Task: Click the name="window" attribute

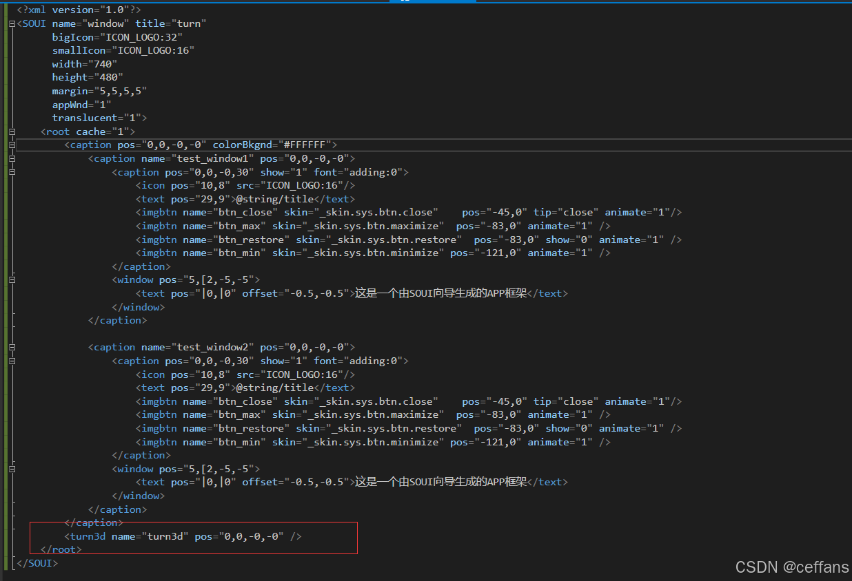Action: point(90,23)
